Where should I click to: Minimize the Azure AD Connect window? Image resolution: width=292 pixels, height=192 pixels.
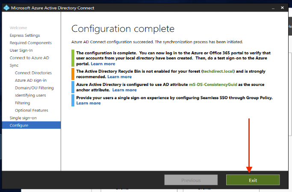(x=273, y=8)
